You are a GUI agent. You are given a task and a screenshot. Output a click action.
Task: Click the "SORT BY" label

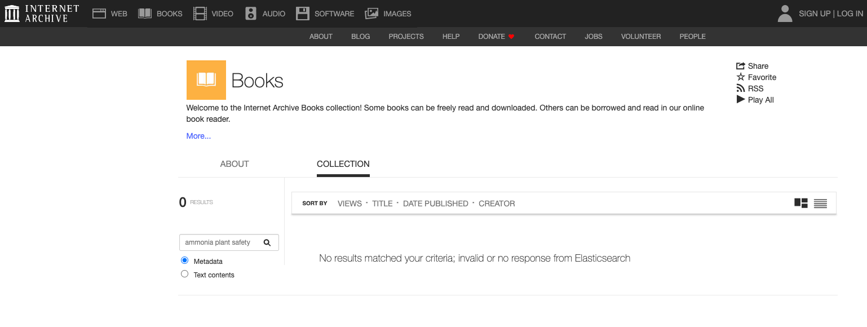coord(315,204)
